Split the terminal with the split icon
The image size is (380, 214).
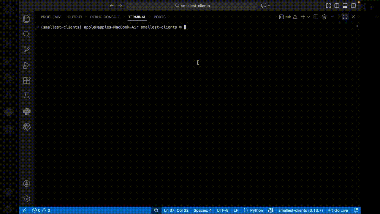click(x=316, y=17)
